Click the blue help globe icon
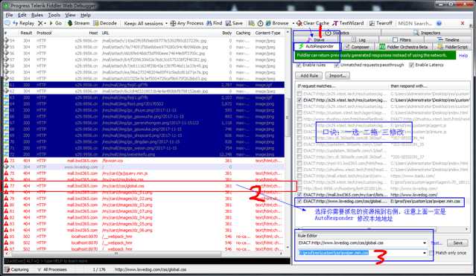 (439, 23)
